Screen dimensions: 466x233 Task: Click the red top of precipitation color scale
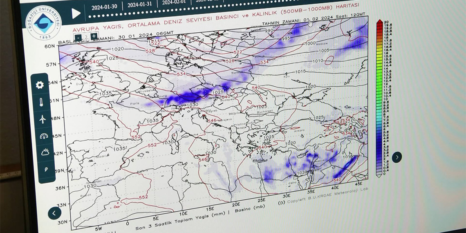tap(379, 22)
